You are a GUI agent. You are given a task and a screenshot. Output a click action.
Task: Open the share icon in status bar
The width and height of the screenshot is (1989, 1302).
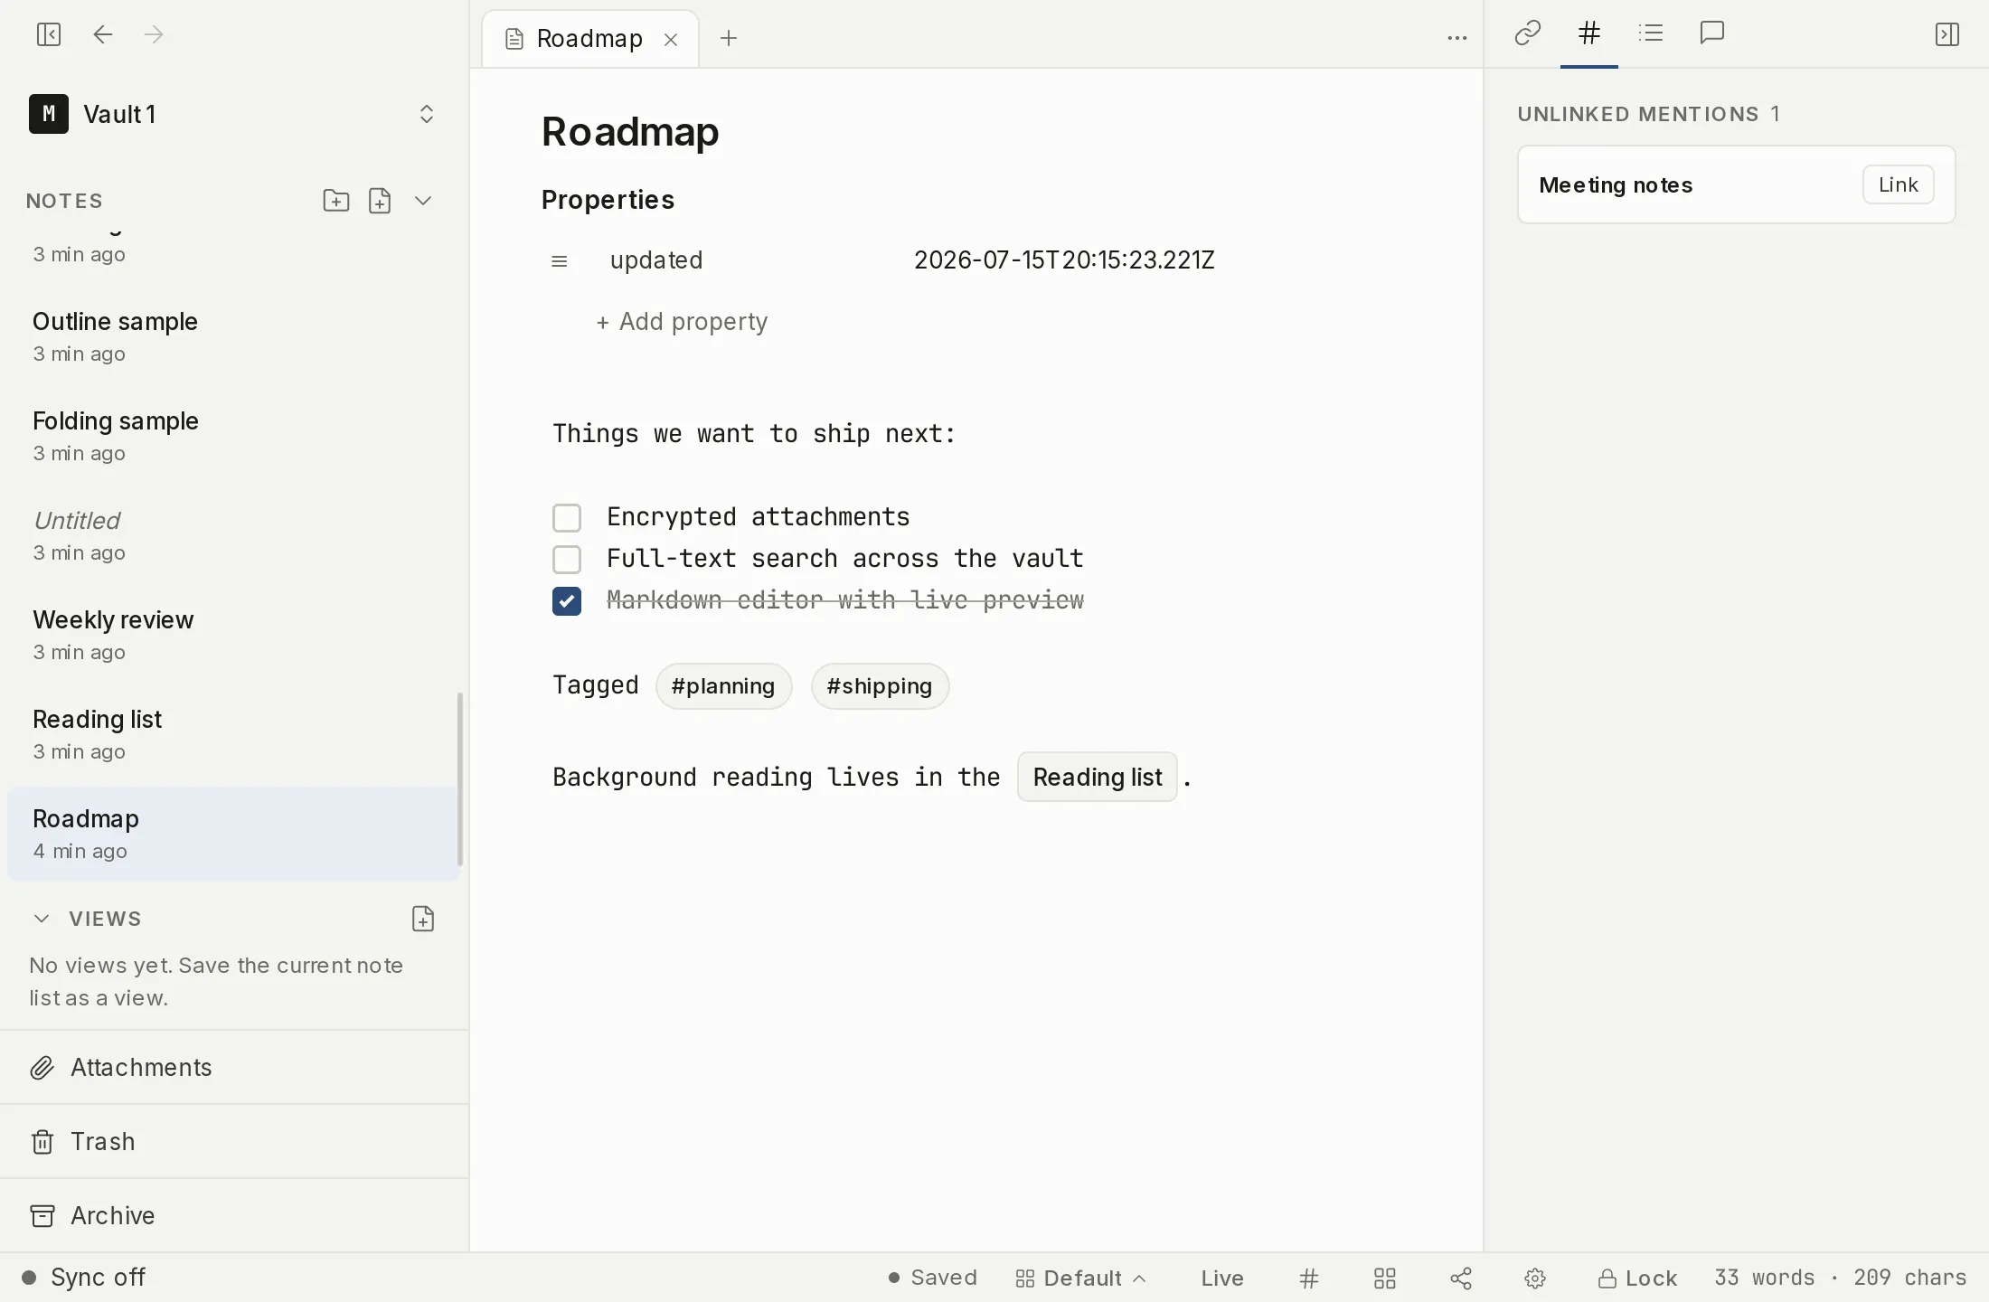[x=1461, y=1278]
